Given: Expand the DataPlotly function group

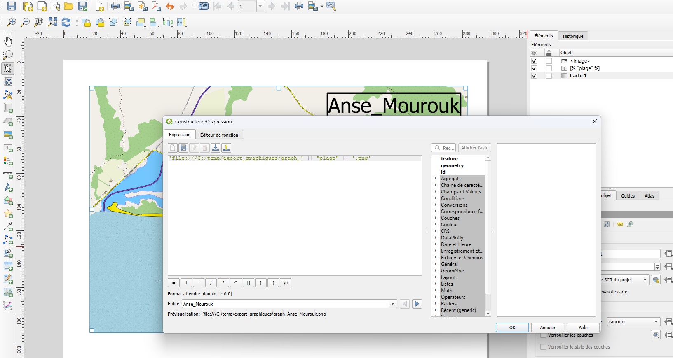Looking at the screenshot, I should 436,238.
